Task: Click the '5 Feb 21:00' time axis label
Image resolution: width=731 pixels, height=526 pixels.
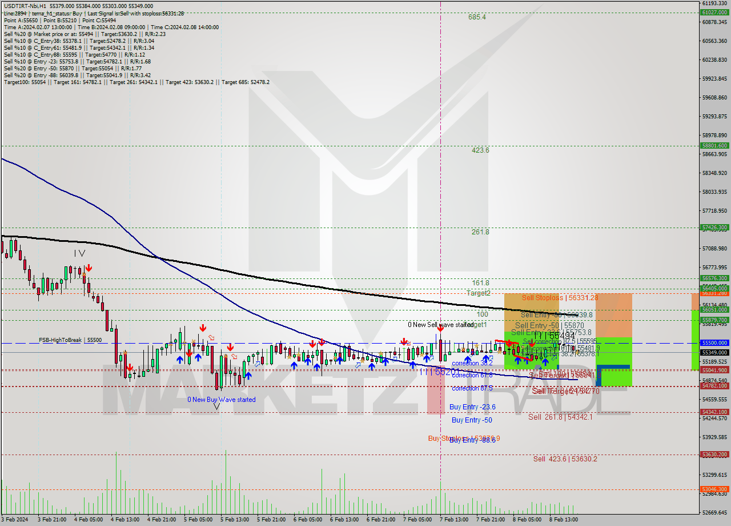Action: pyautogui.click(x=271, y=520)
